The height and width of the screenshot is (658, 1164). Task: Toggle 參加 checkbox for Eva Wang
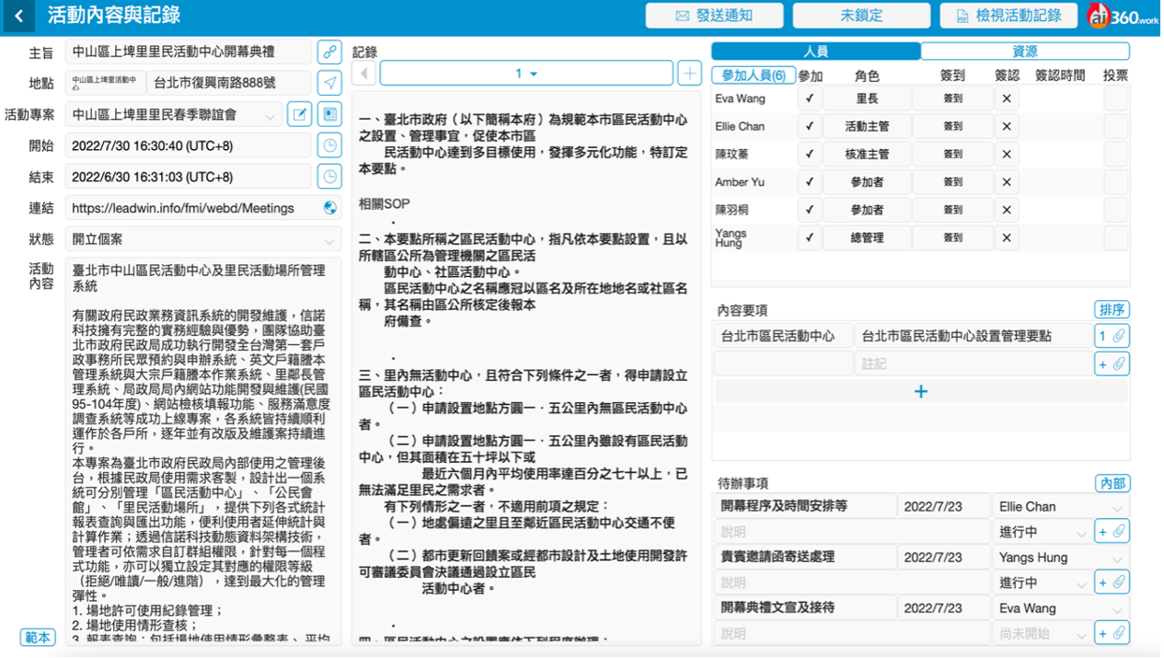click(809, 98)
